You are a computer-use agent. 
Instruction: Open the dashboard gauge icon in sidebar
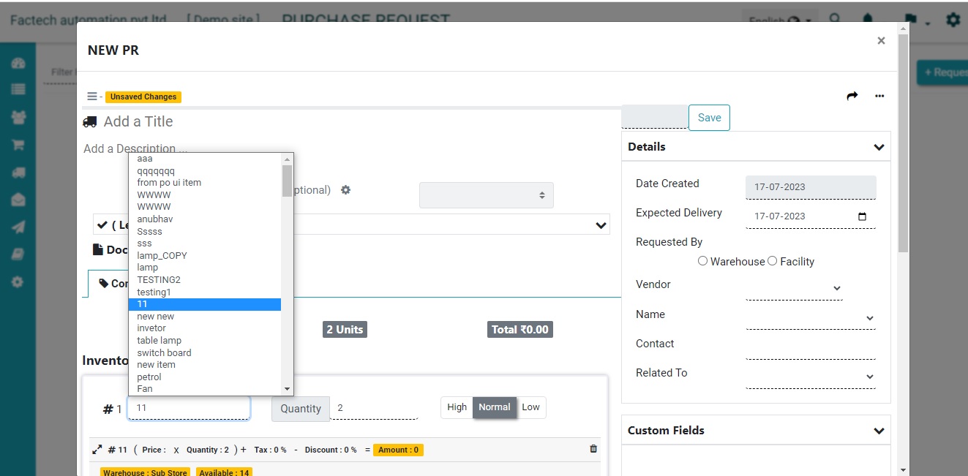coord(18,64)
